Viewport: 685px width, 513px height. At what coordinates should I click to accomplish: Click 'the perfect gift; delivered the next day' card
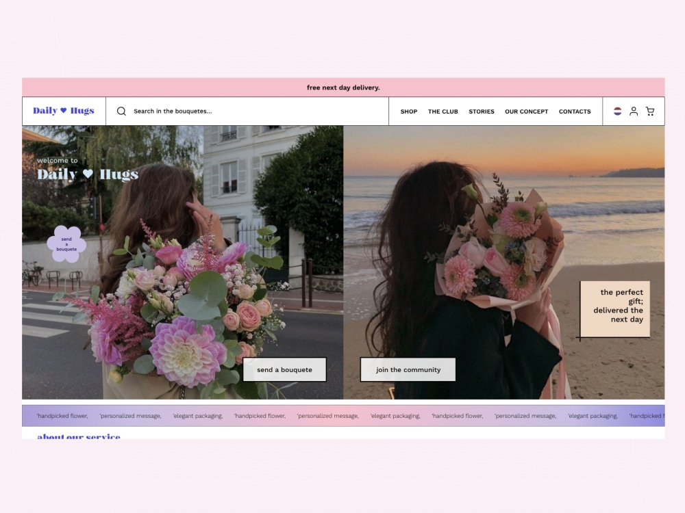pos(615,309)
